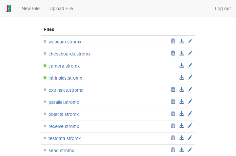The image size is (236, 156).
Task: Download the objects.stromx file
Action: click(182, 114)
